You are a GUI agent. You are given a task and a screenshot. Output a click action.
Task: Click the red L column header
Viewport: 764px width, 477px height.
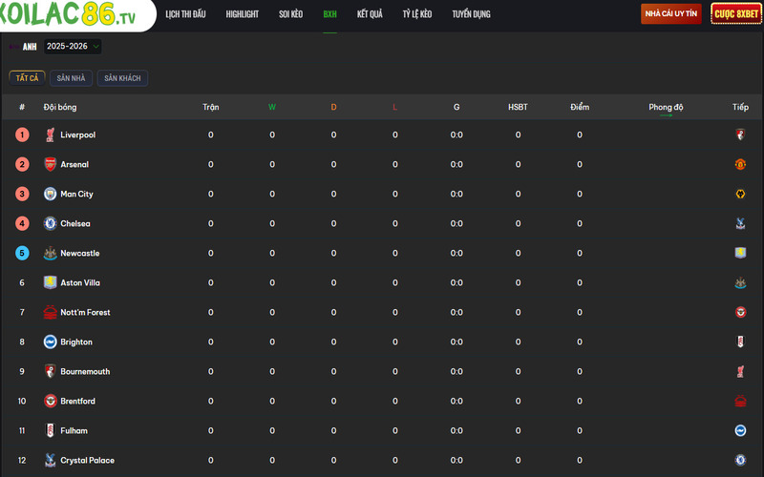click(394, 107)
